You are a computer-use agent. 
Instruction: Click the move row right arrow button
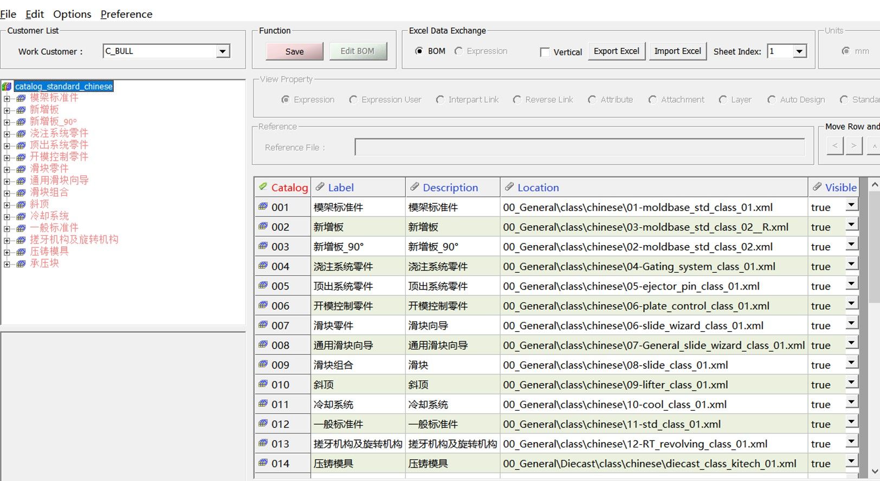[x=854, y=146]
